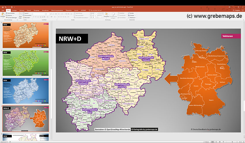Click the Ersetzen button
Image resolution: width=245 pixels, height=143 pixels.
click(x=132, y=15)
